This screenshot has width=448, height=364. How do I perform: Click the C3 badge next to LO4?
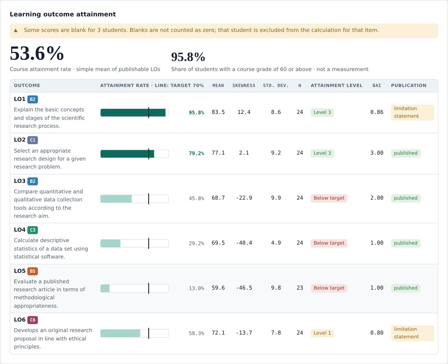(x=33, y=230)
